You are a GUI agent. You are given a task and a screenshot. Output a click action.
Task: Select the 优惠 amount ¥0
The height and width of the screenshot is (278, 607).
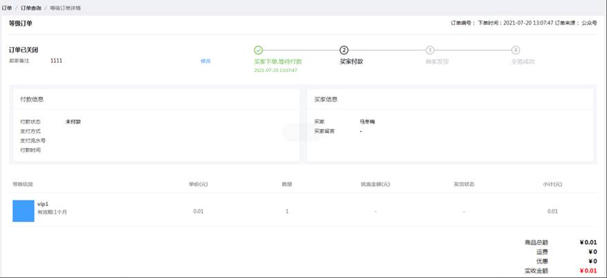[592, 261]
